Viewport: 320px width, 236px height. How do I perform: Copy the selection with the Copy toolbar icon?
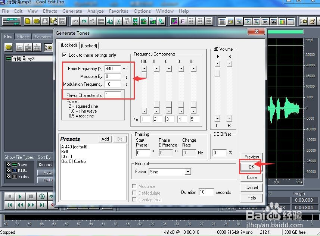pyautogui.click(x=110, y=21)
